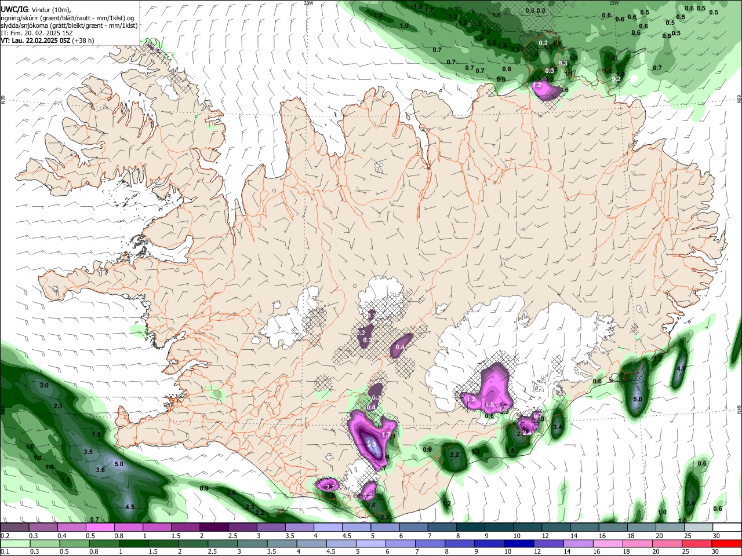This screenshot has height=556, width=742.
Task: Select the darkest purple swatch between 2 and 2.5, top legend row
Action: click(214, 528)
